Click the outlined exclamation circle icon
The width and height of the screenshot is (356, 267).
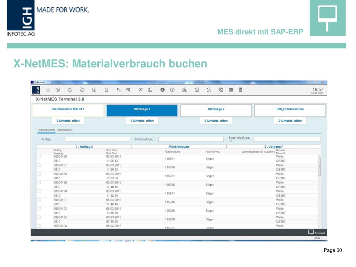pyautogui.click(x=172, y=90)
